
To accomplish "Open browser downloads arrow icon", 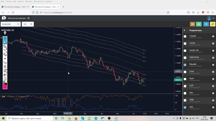I will coord(198,12).
